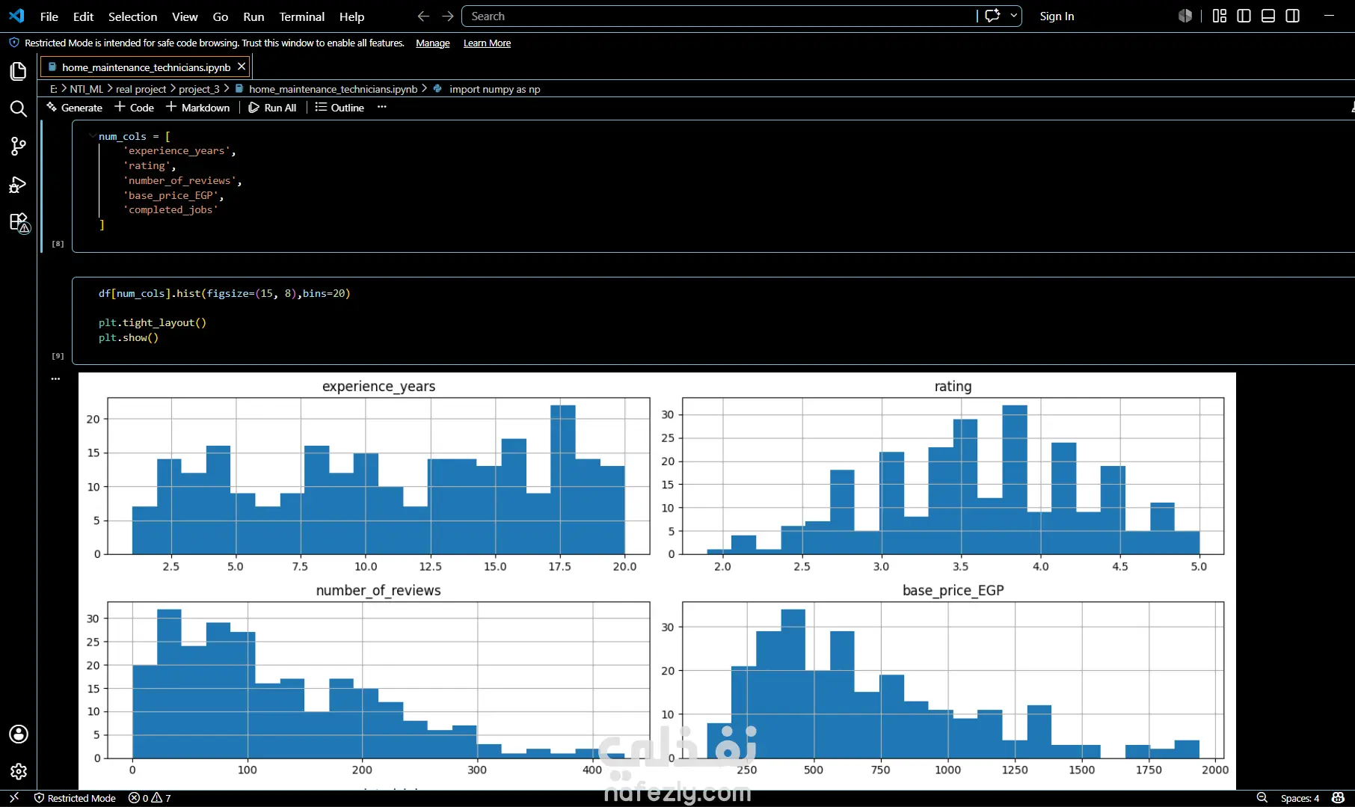1355x807 pixels.
Task: Toggle the secondary side bar layout button
Action: tap(1292, 16)
